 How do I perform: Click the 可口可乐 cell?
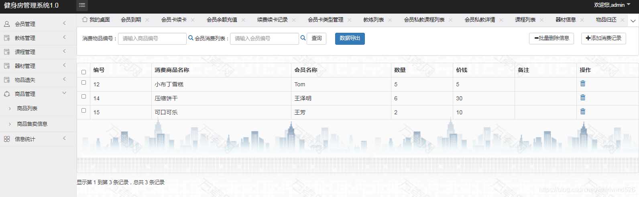tap(221, 112)
